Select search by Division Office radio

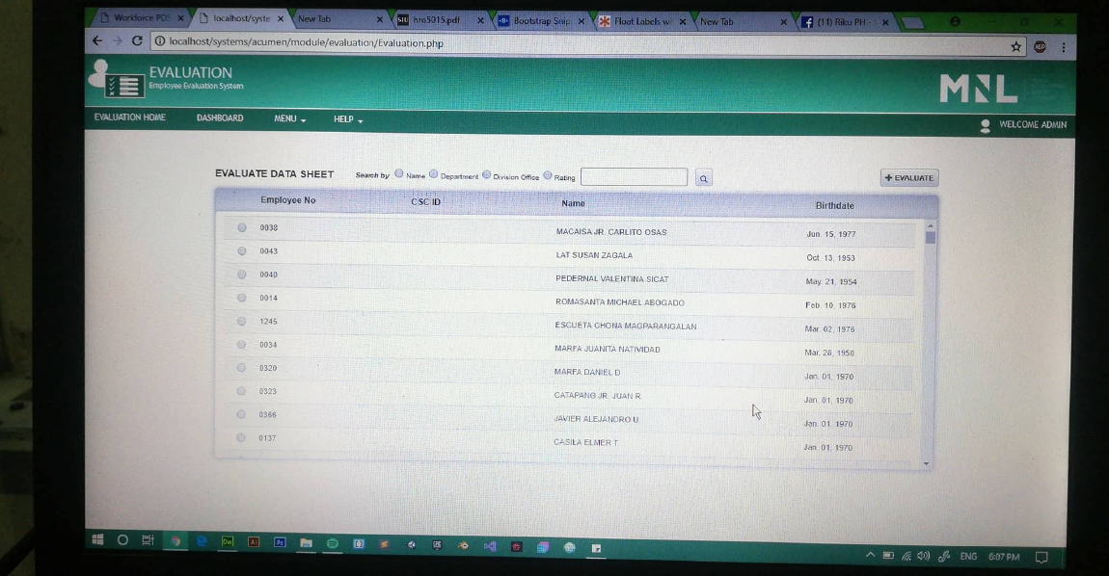(x=487, y=174)
